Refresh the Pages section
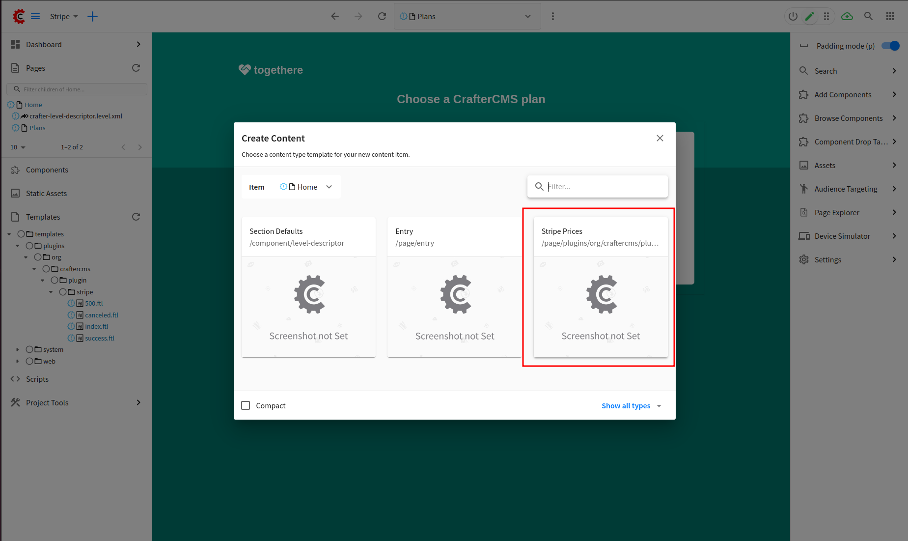Image resolution: width=908 pixels, height=541 pixels. point(136,68)
